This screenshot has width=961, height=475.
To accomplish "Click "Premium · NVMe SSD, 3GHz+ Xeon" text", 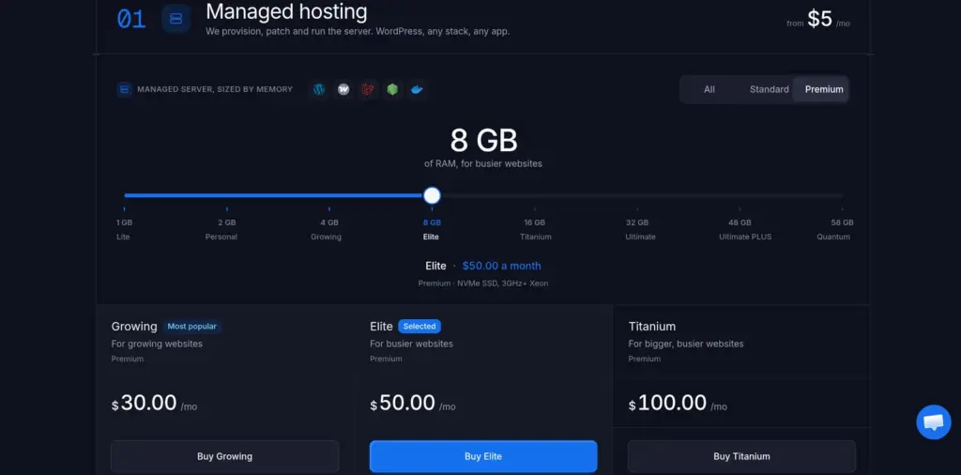I will 483,283.
